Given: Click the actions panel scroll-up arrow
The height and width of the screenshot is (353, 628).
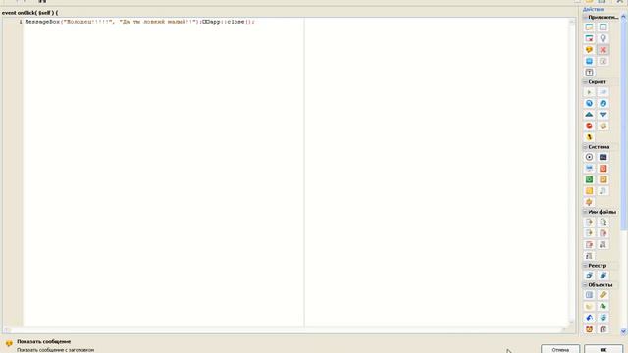Looking at the screenshot, I should coord(623,17).
